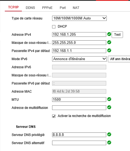This screenshot has height=151, width=130.
Task: Open the PPPoE tab
Action: point(47,8)
